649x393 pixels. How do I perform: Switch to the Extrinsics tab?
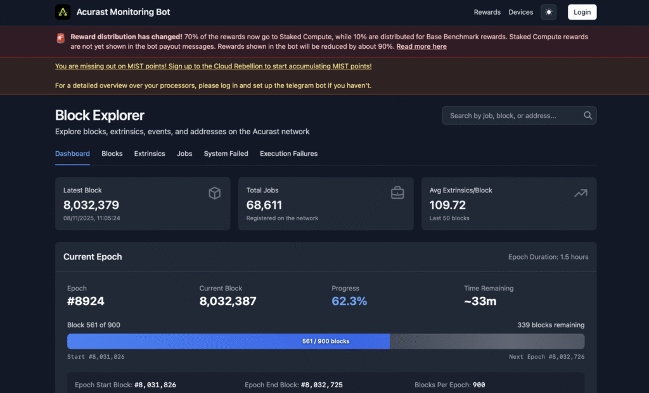150,154
